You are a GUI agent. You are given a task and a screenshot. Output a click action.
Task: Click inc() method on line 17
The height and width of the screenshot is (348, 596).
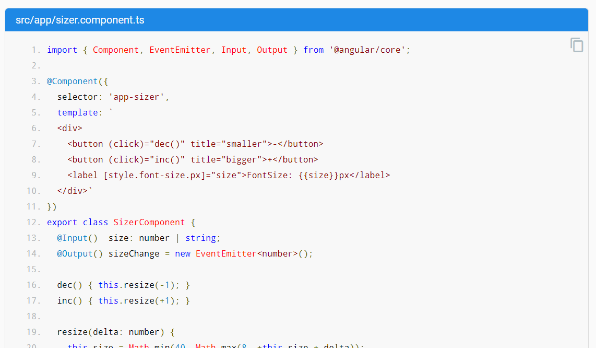point(69,301)
